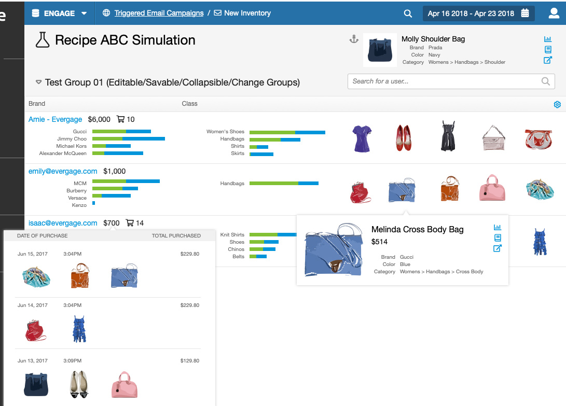Click the TOTAL PURCHASED column header

(176, 235)
